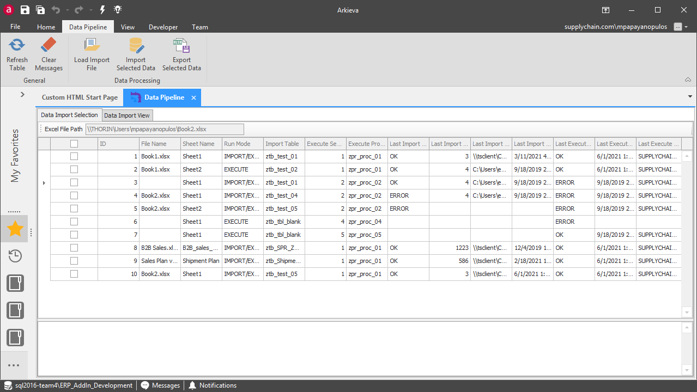The width and height of the screenshot is (697, 392).
Task: Sort by the Run Mode column header
Action: (x=243, y=144)
